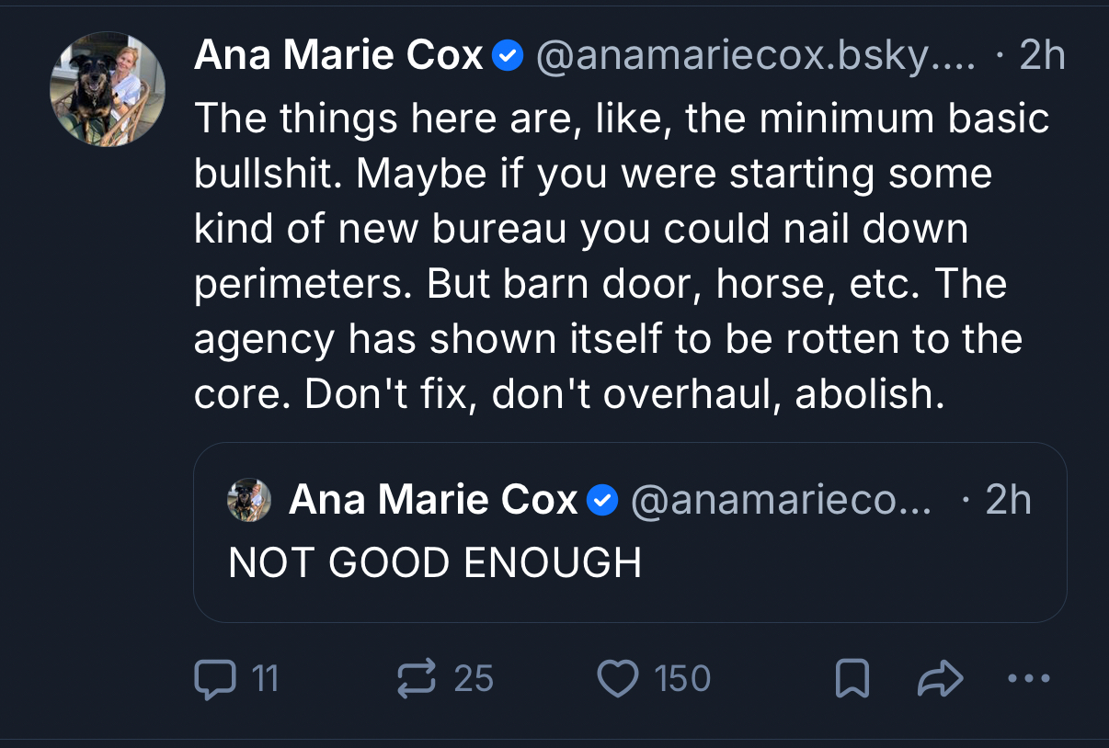Click the blue verified badge on main post

click(509, 57)
